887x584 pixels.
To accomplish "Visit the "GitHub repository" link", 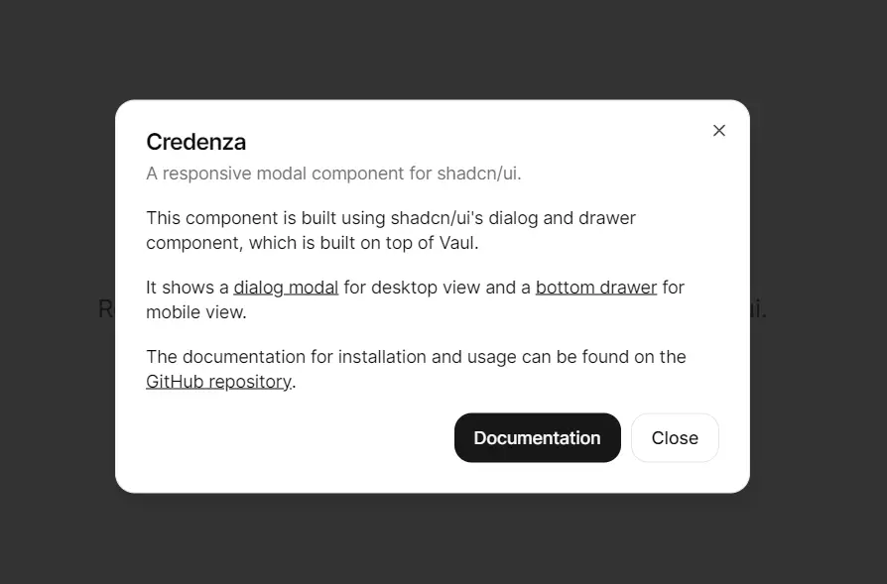I will (x=218, y=382).
